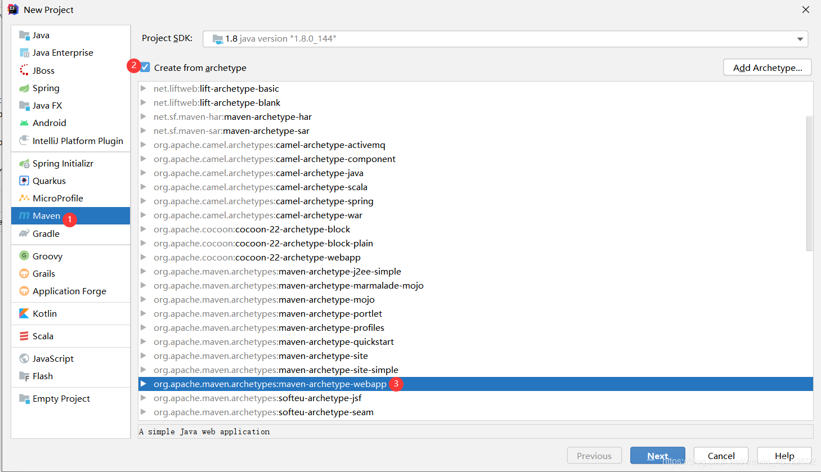Click the Add Archetype... button
This screenshot has height=472, width=821.
768,68
